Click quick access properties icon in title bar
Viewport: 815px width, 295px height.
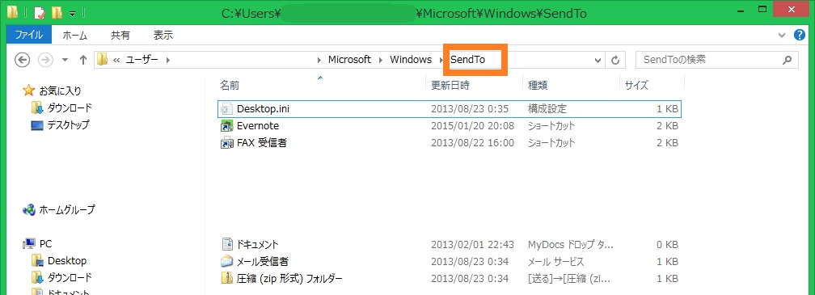click(x=39, y=12)
